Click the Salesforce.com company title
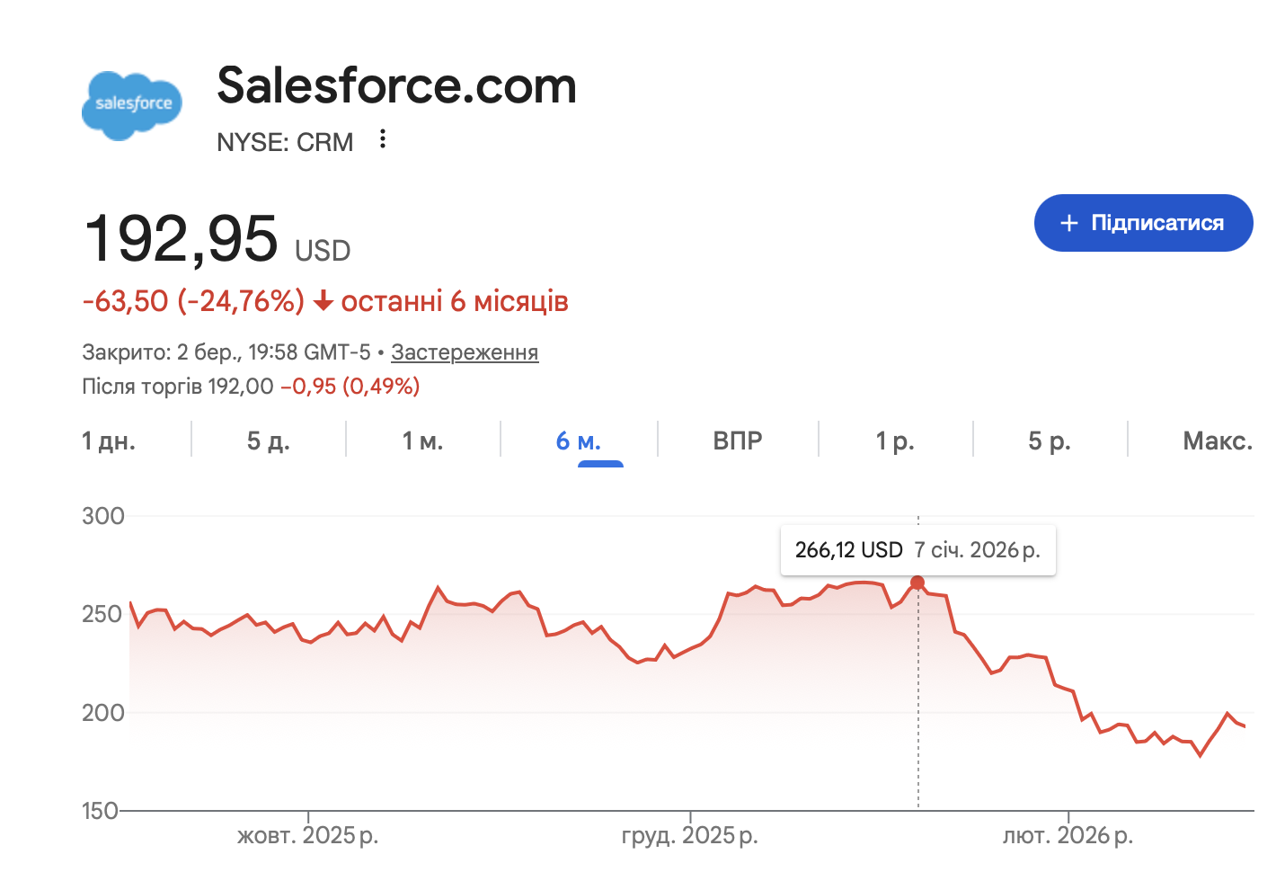This screenshot has height=872, width=1285. click(x=396, y=85)
